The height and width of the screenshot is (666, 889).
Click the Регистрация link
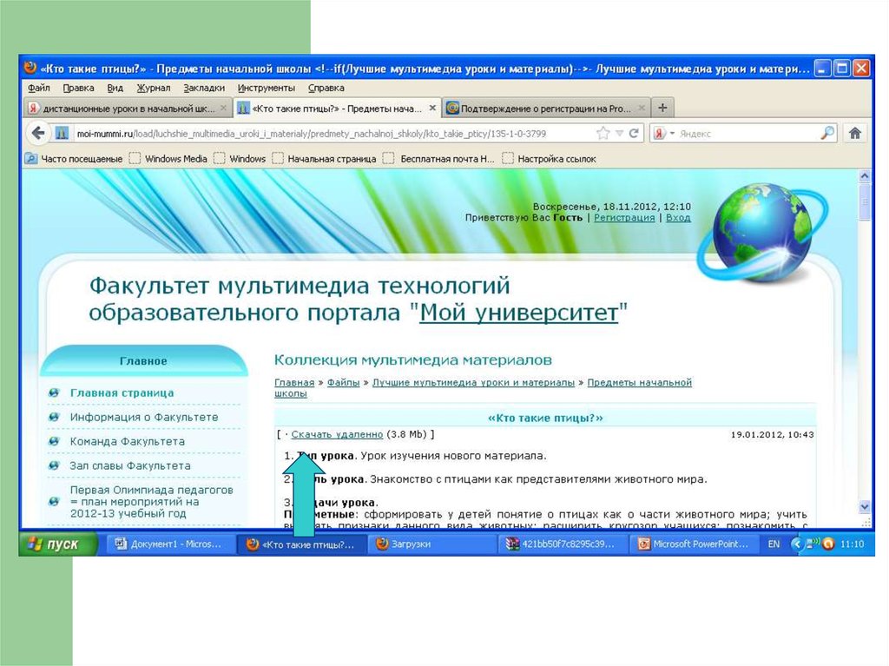click(624, 218)
